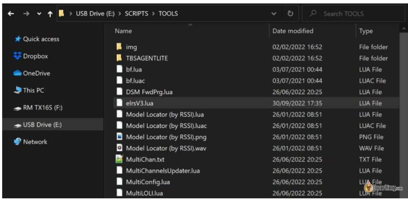Sort by the Type column header

pyautogui.click(x=366, y=31)
